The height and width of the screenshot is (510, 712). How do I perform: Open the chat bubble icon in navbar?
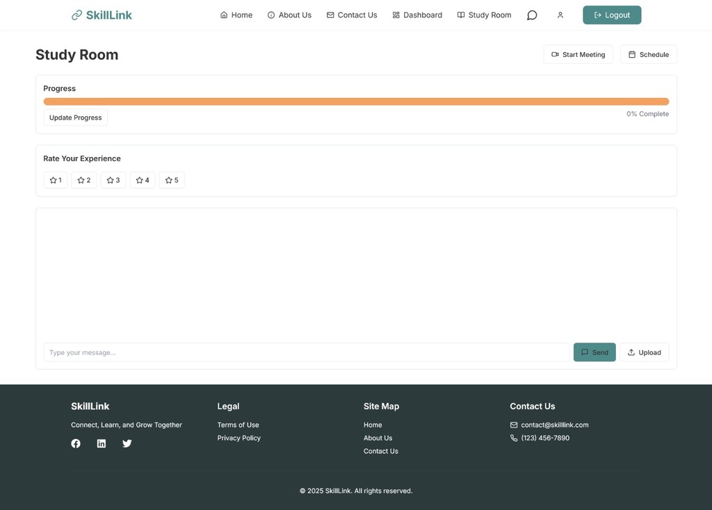coord(532,15)
